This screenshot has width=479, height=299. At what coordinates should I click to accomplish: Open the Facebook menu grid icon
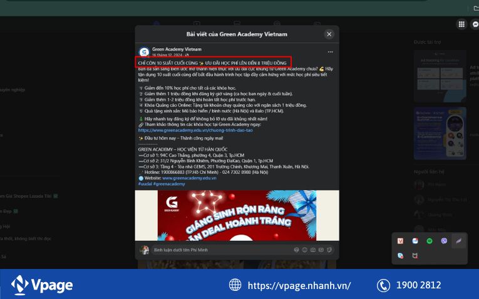[461, 24]
